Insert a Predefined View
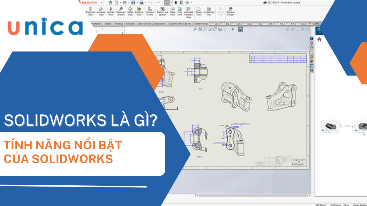Screen dimensions: 367x206 (209, 11)
